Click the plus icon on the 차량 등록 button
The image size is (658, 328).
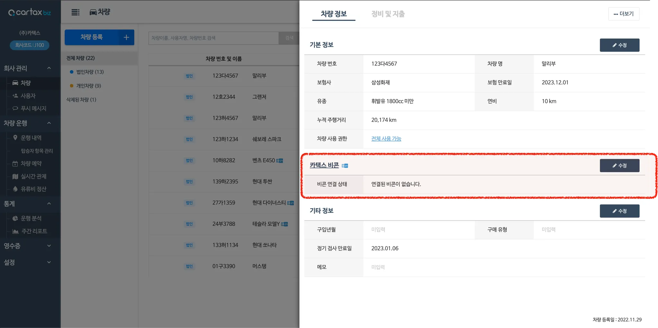point(126,37)
